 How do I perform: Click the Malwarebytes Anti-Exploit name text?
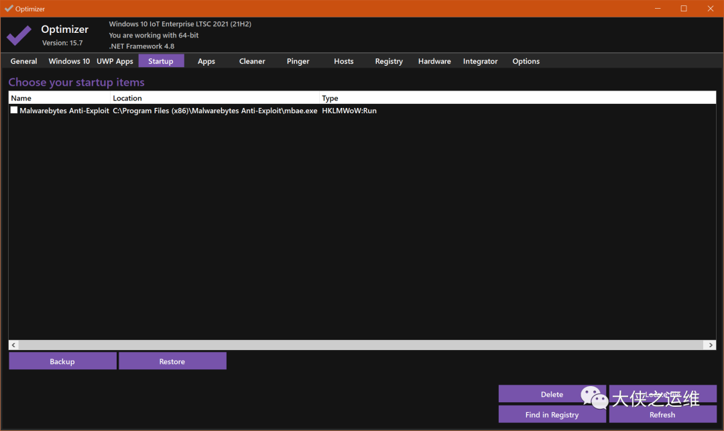tap(64, 111)
